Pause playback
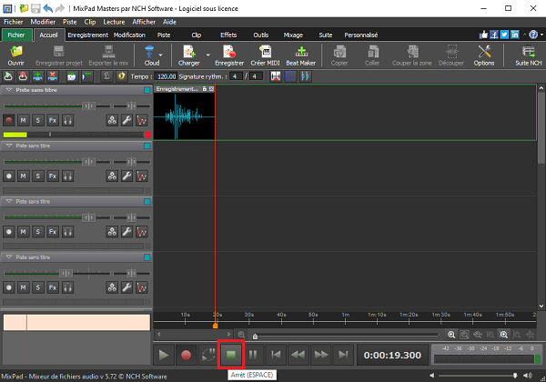The width and height of the screenshot is (546, 382). (x=253, y=355)
